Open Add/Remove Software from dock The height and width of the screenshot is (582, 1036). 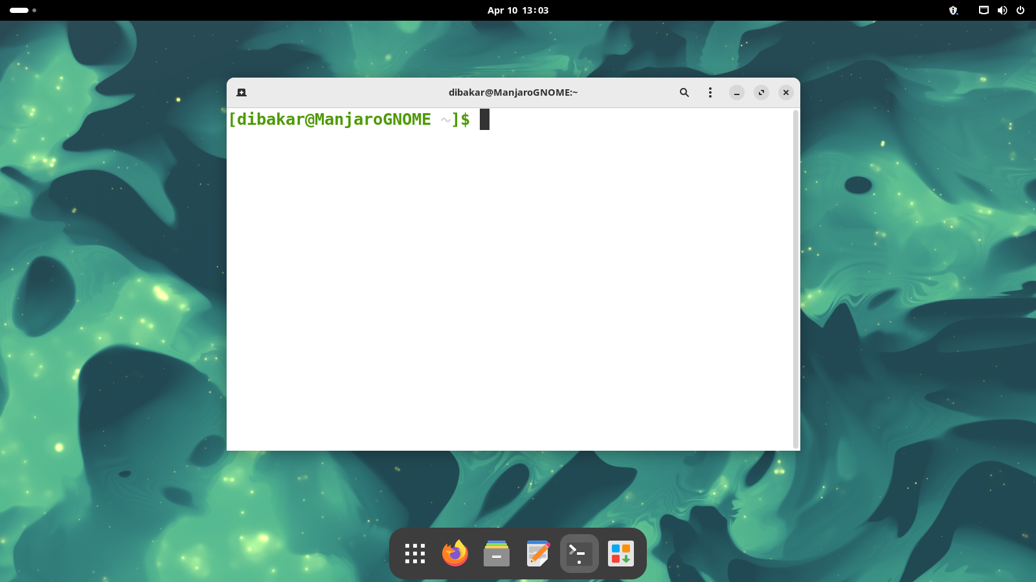[x=621, y=554]
